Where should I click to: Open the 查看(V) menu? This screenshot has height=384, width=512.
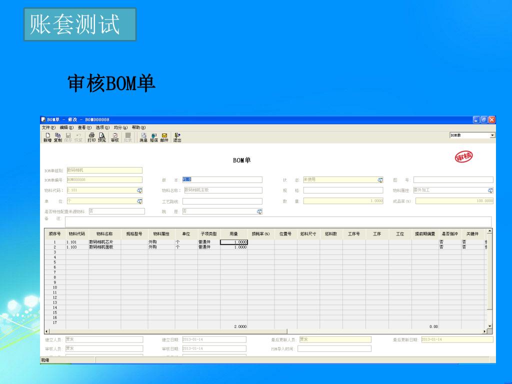[x=84, y=127]
